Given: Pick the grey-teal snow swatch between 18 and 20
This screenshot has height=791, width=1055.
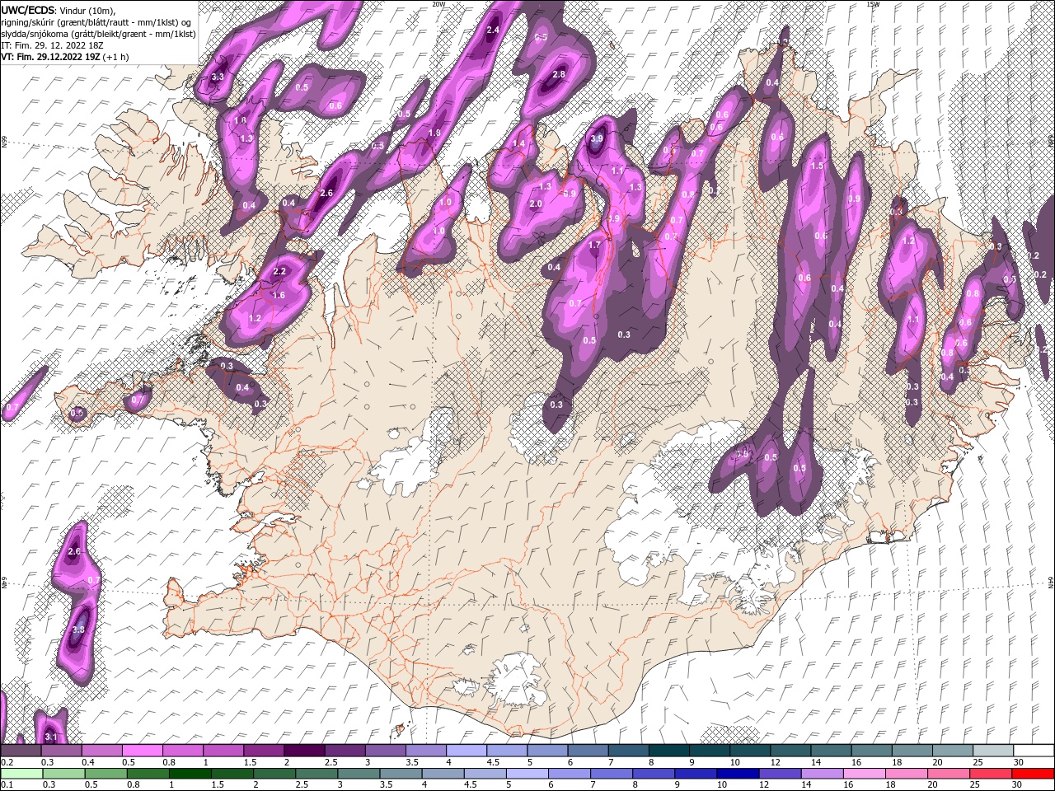Looking at the screenshot, I should pos(912,751).
